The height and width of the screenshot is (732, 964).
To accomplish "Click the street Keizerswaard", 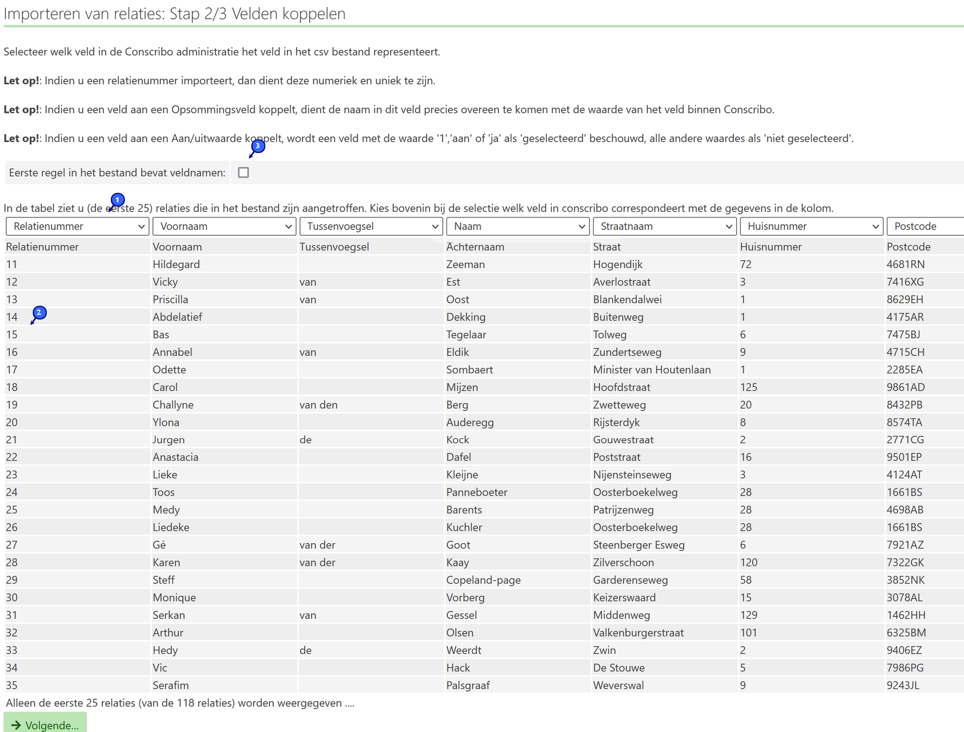I will [x=624, y=598].
